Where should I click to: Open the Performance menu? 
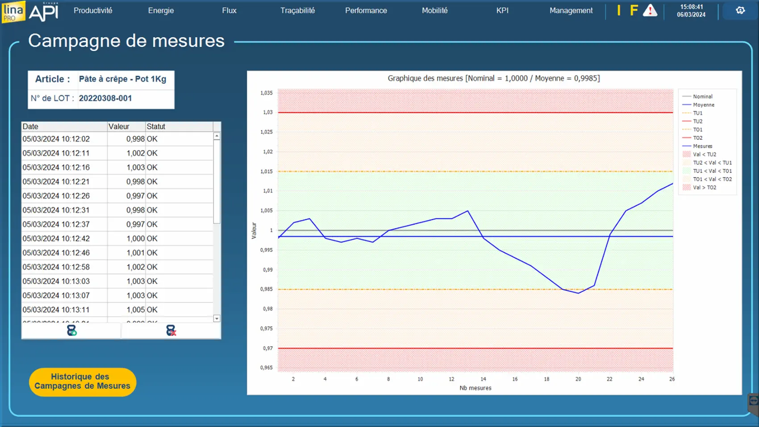coord(366,11)
